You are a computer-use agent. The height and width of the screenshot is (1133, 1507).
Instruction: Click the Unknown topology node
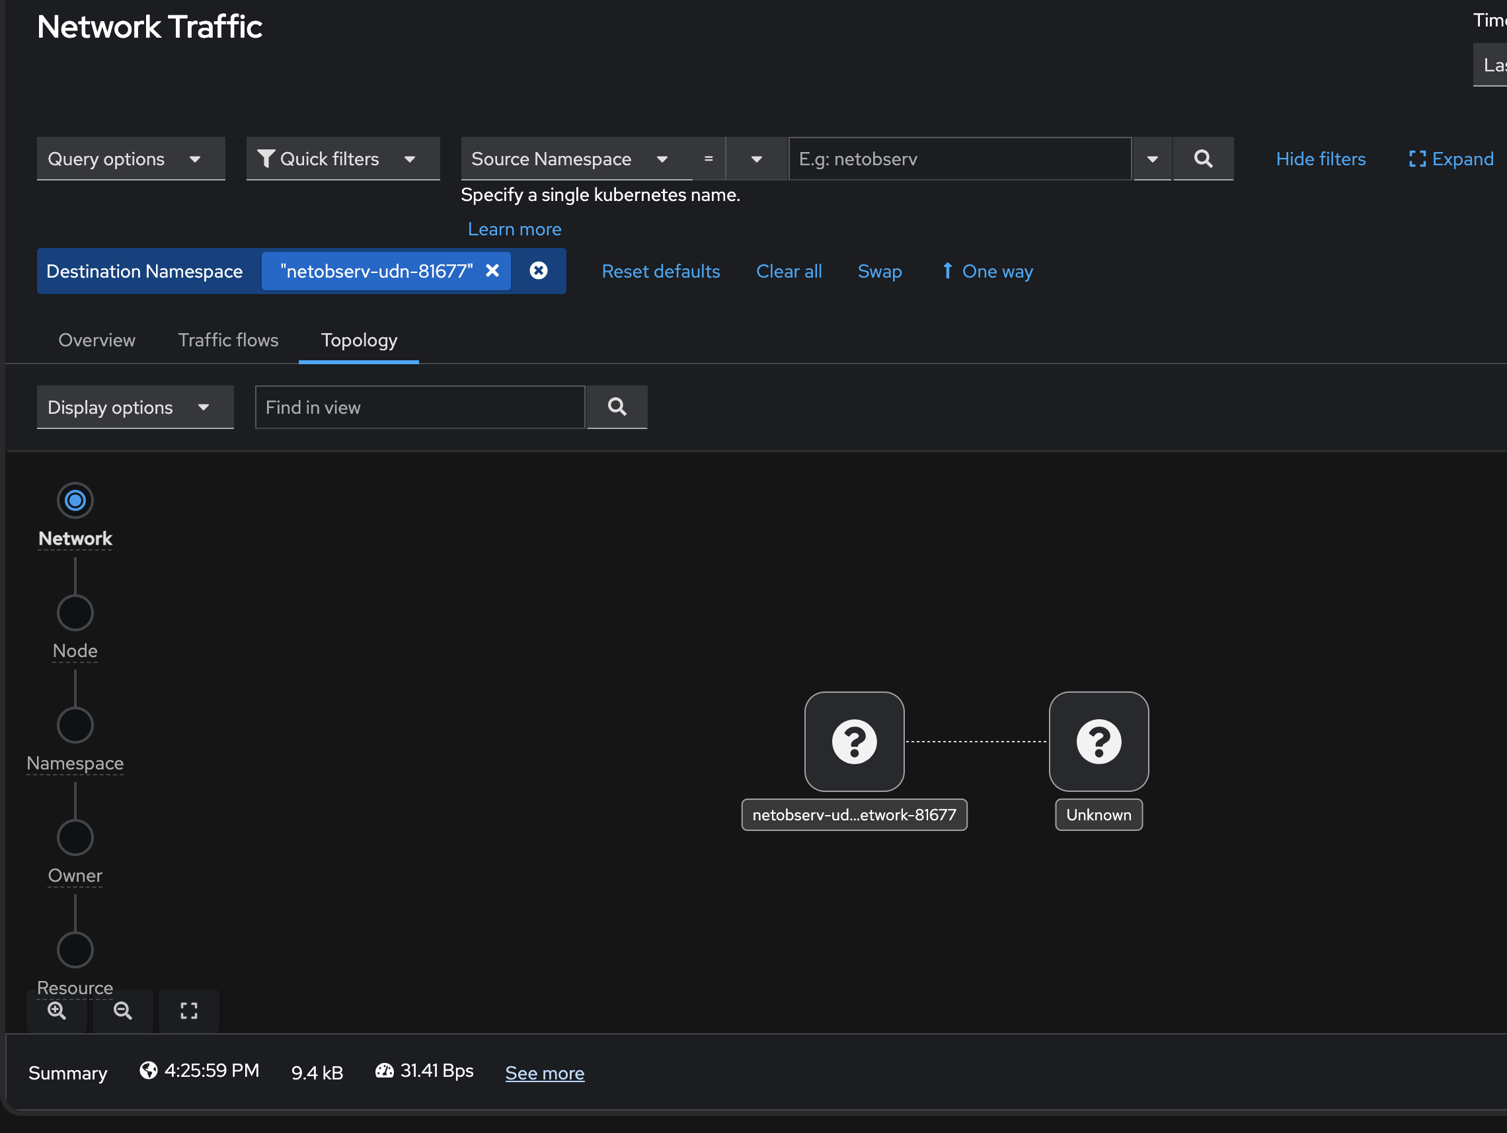(1099, 741)
